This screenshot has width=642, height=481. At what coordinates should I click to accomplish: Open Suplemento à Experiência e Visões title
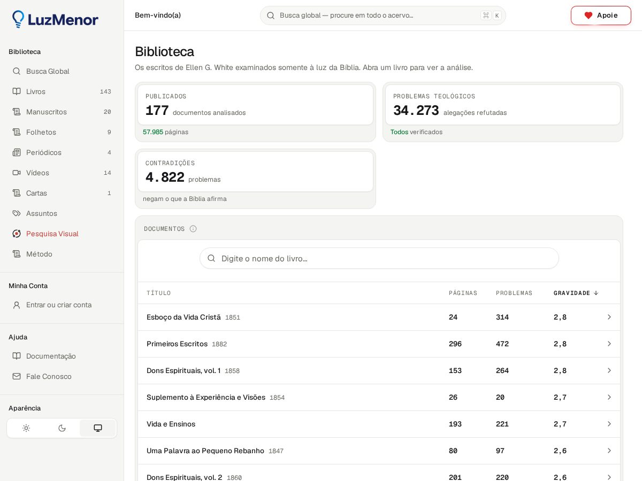tap(206, 397)
